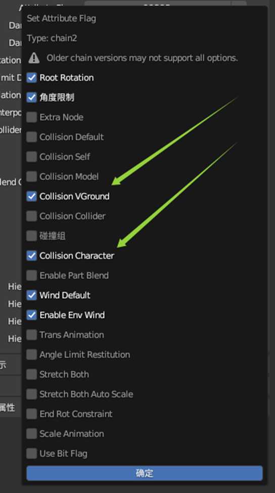Check Stretch Both Auto Scale
This screenshot has height=493, width=275.
point(32,394)
